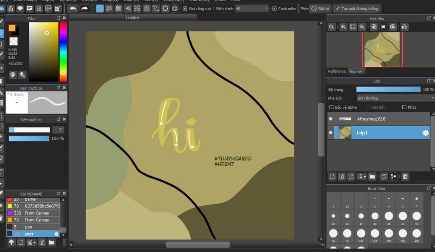Switch to the Hoa tiêu tab

coord(356,71)
